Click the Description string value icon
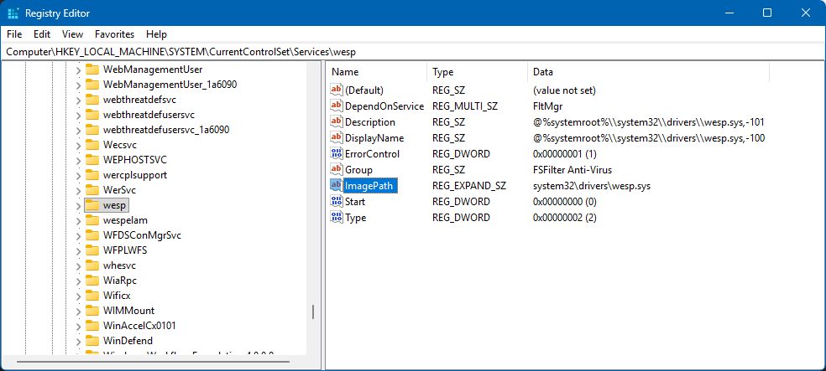Image resolution: width=826 pixels, height=371 pixels. [336, 122]
